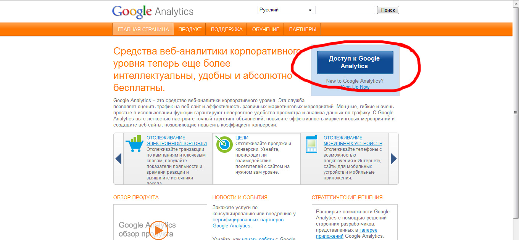Open ОТСЛЕЖИВАНИЕ МОБИЛЬНЫХ УСТРОЙСТВ link
Image resolution: width=519 pixels, height=240 pixels.
pyautogui.click(x=353, y=141)
